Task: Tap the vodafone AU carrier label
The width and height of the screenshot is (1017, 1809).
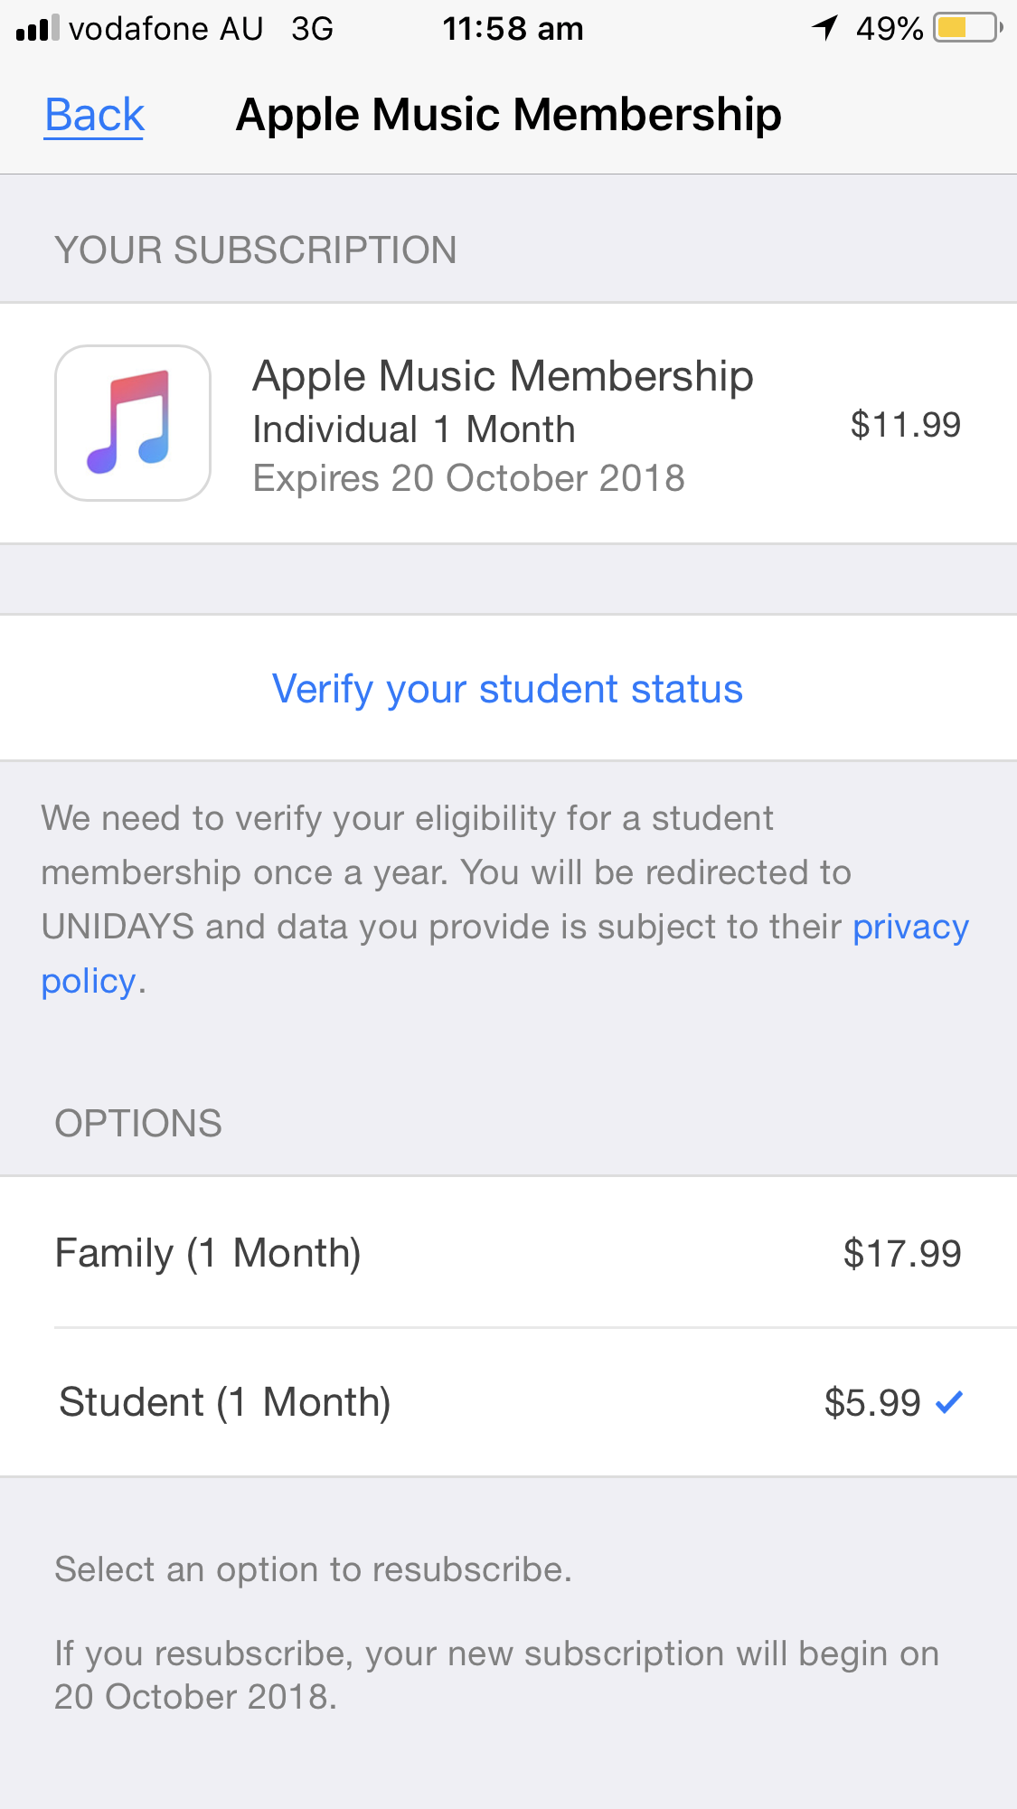Action: [x=166, y=29]
